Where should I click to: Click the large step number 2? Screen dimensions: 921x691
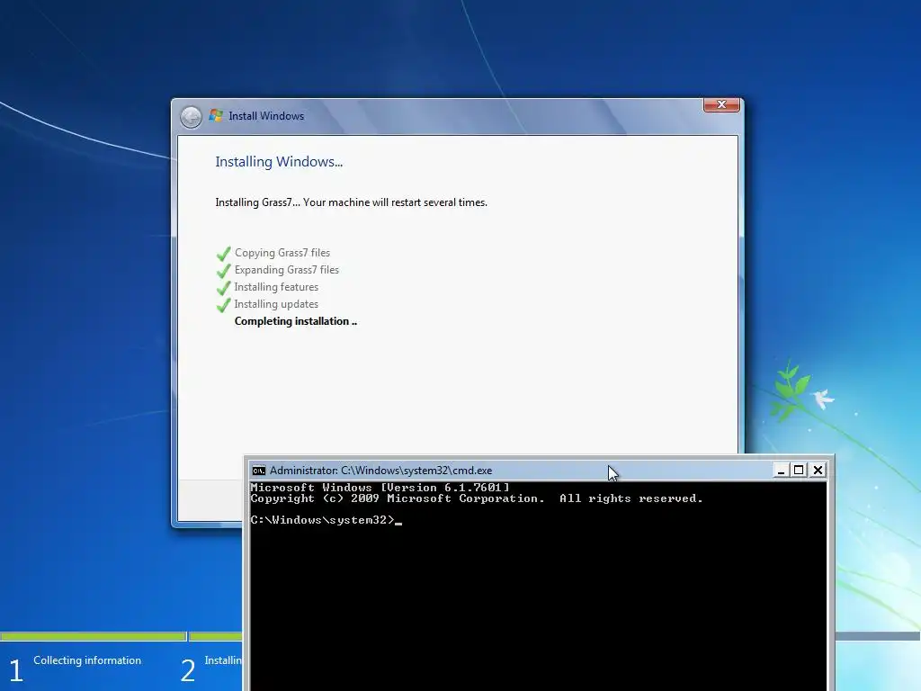[x=187, y=670]
